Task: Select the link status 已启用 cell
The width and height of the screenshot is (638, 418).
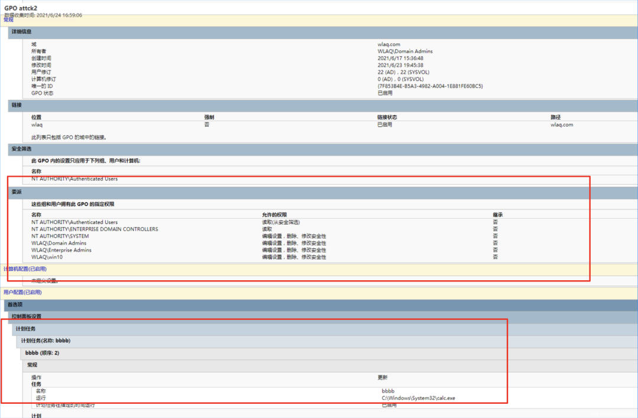Action: click(385, 125)
